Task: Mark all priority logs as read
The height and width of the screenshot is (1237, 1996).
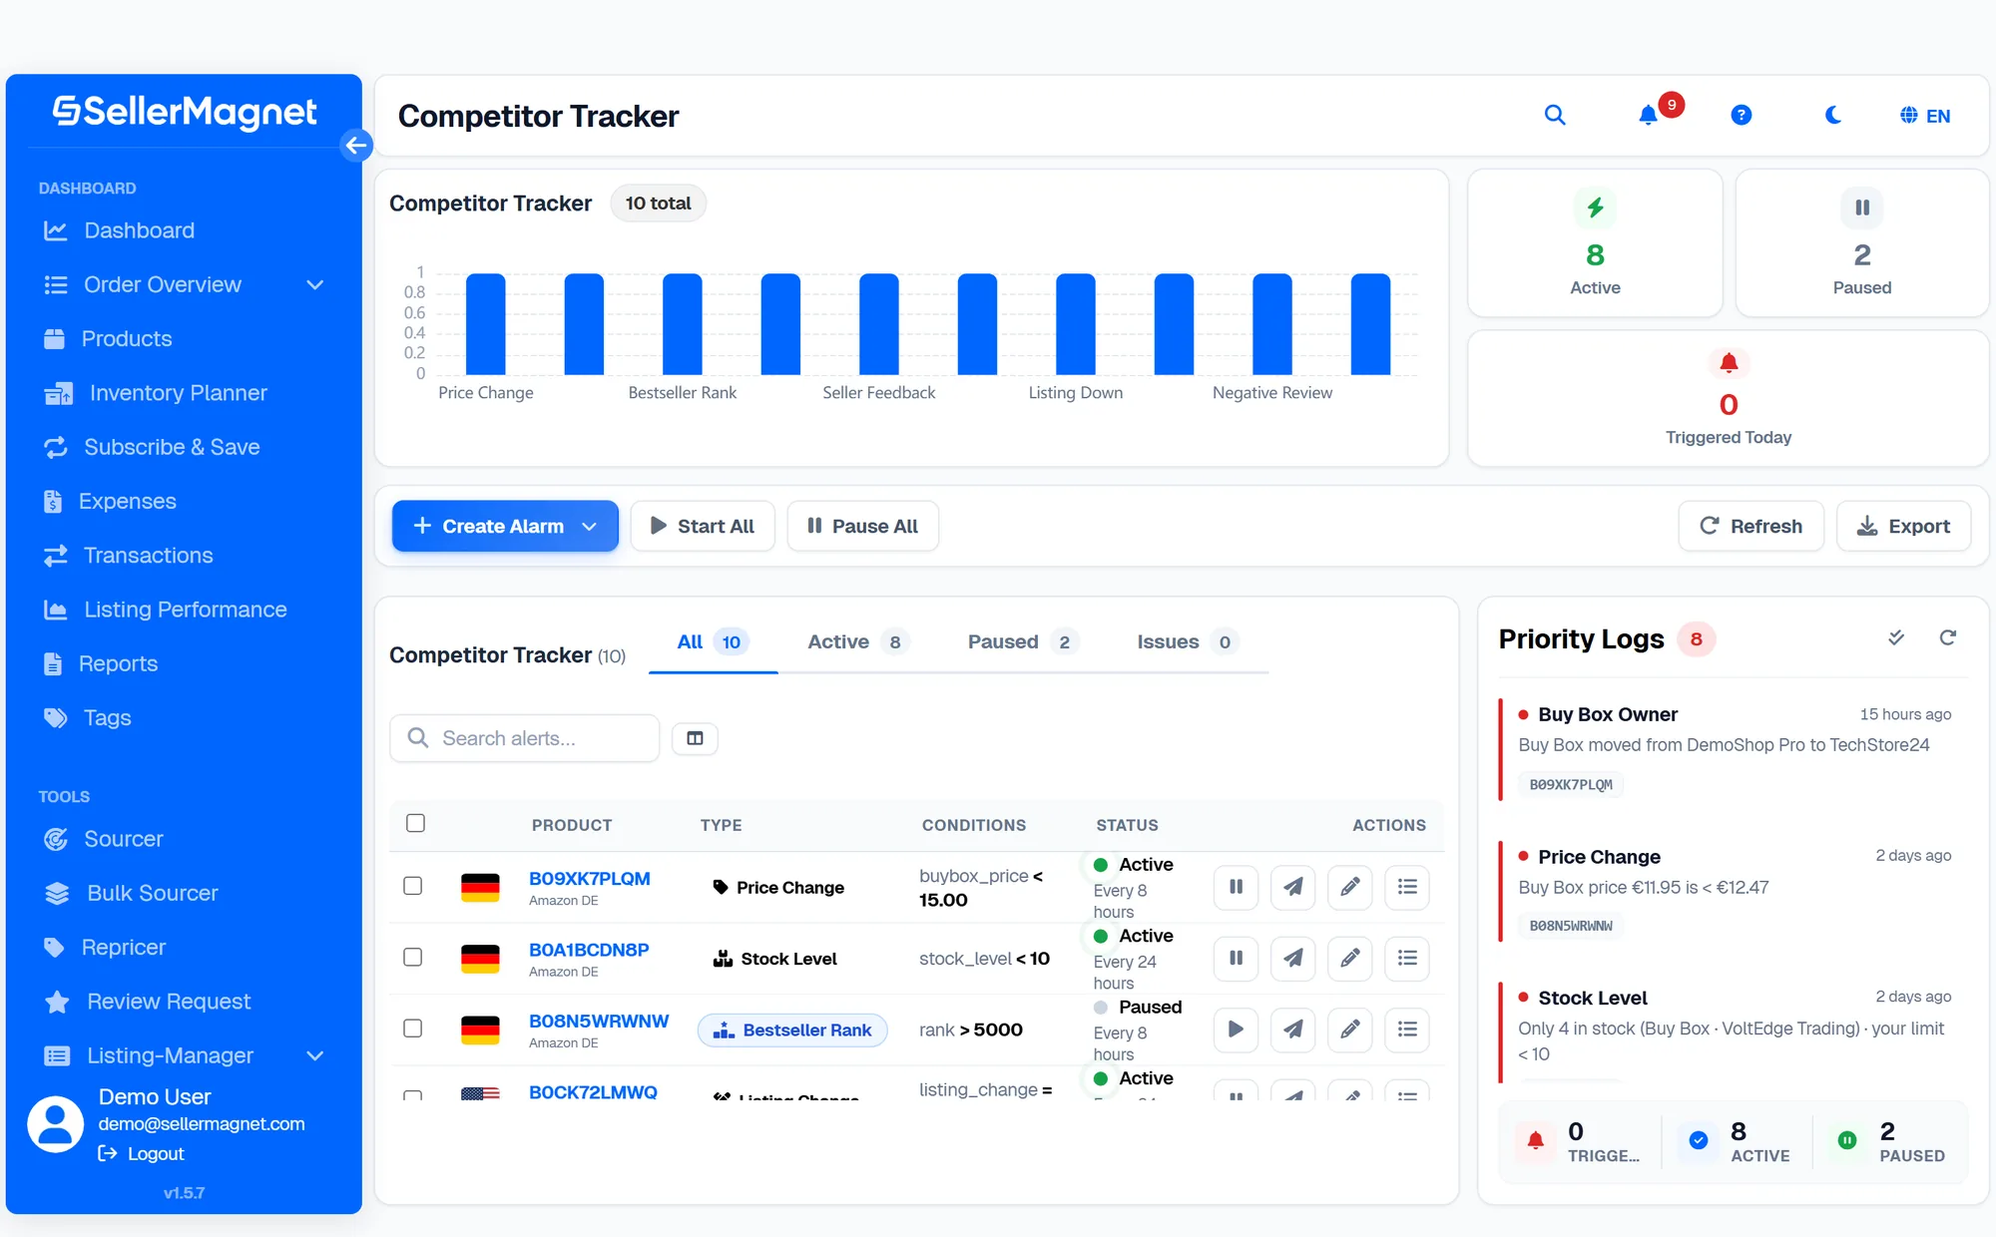Action: tap(1896, 637)
